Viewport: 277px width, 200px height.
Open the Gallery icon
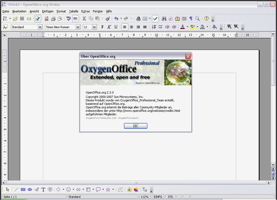(x=177, y=19)
